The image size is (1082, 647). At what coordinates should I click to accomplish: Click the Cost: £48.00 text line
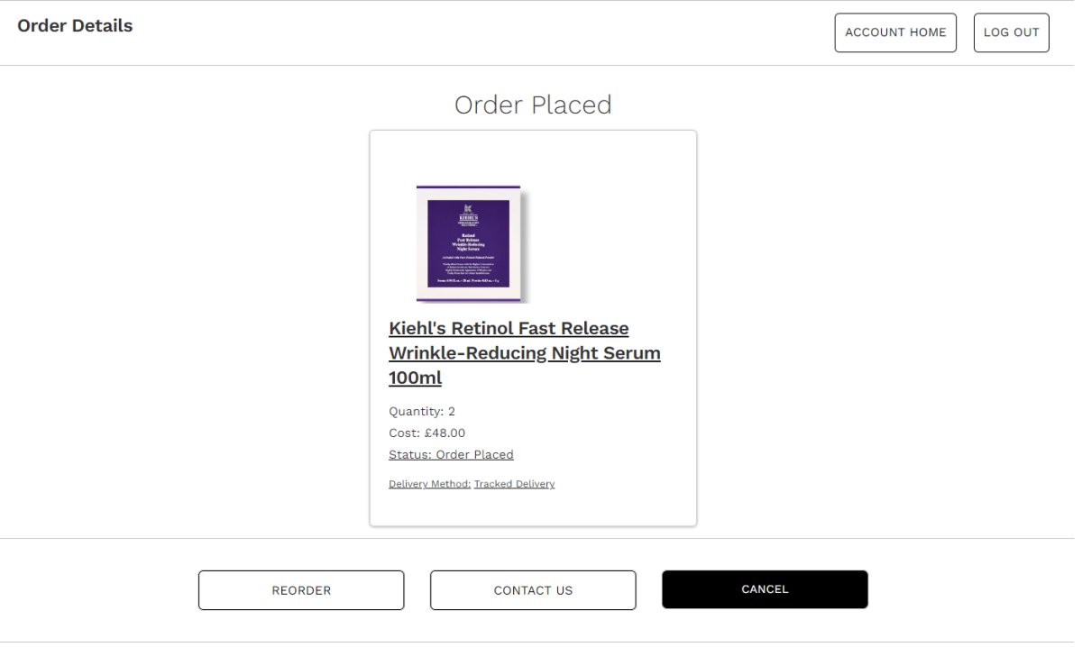point(427,433)
